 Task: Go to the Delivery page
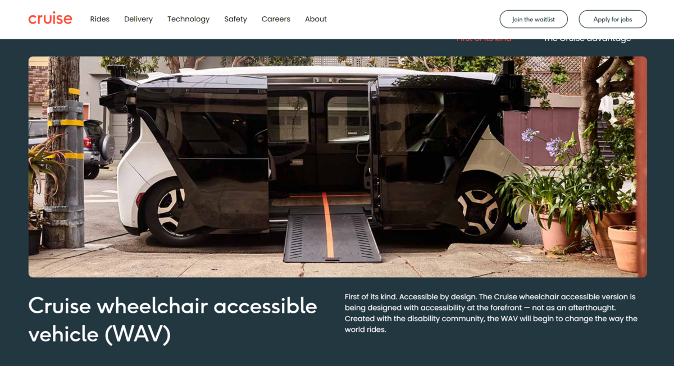(138, 19)
